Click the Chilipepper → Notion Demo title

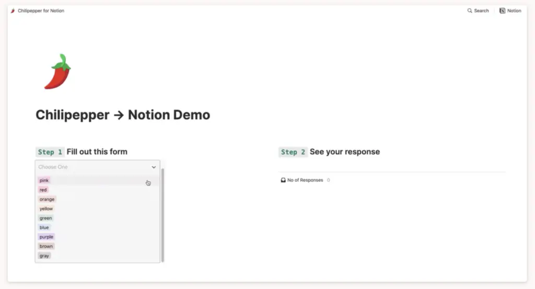(x=123, y=115)
